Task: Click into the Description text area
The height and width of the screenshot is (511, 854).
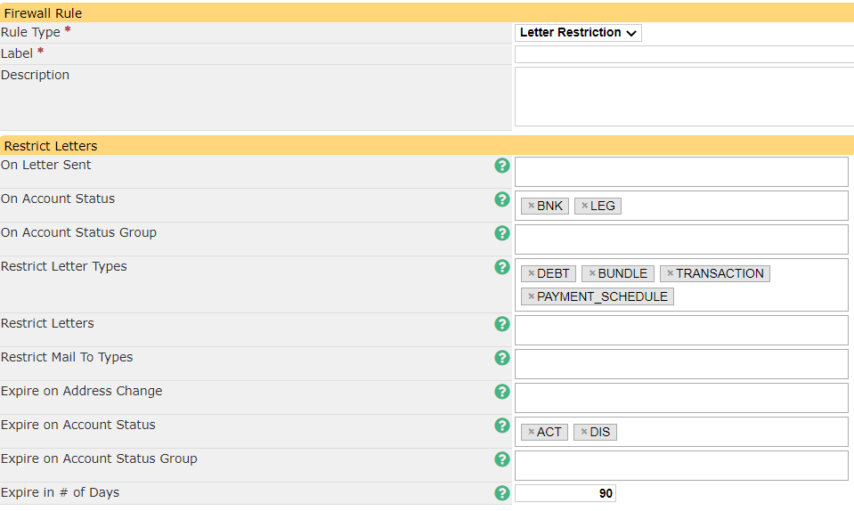Action: (x=684, y=97)
